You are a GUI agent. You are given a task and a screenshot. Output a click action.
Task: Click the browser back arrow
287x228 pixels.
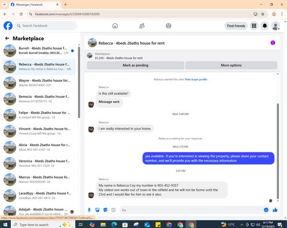tap(5, 14)
